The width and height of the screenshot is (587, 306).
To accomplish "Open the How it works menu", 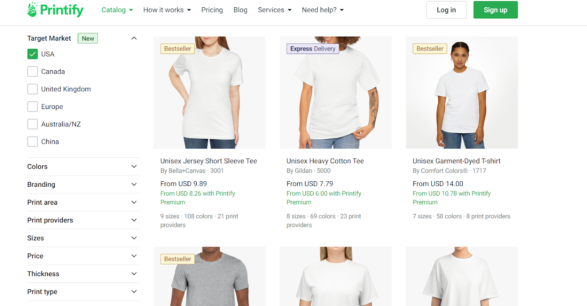I will (x=167, y=10).
